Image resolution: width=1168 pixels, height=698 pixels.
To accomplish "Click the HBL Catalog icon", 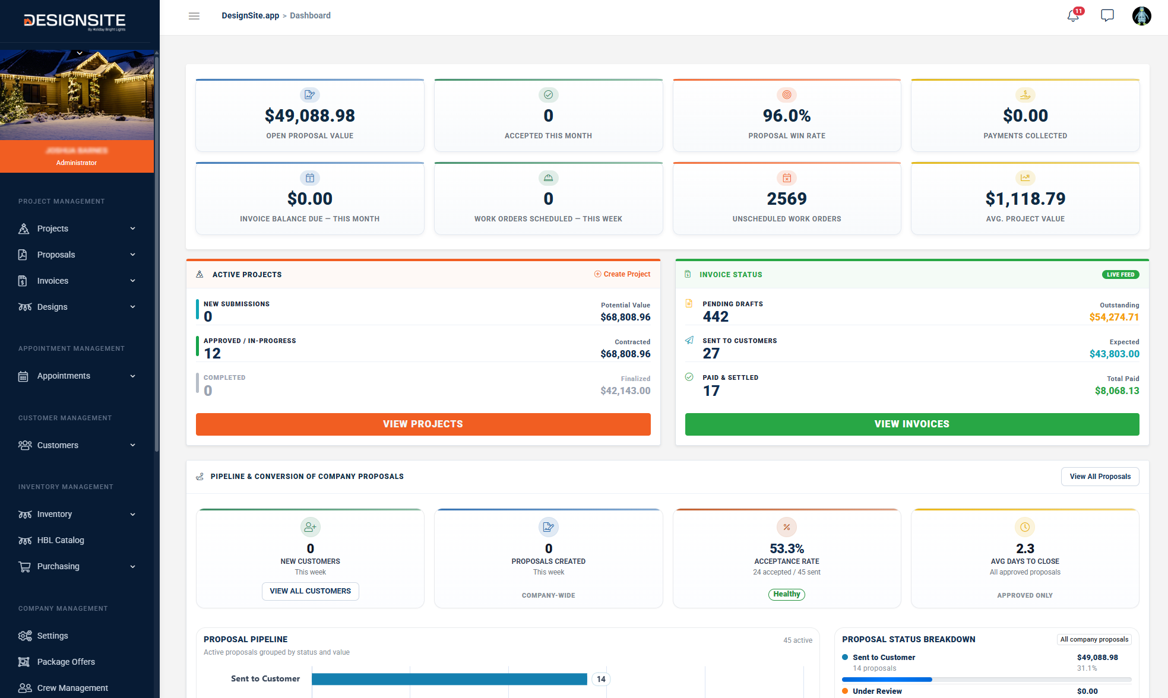I will [25, 540].
